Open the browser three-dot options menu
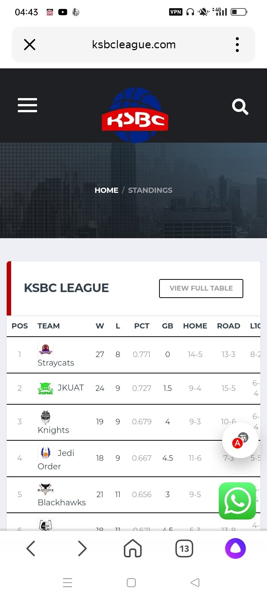 237,45
